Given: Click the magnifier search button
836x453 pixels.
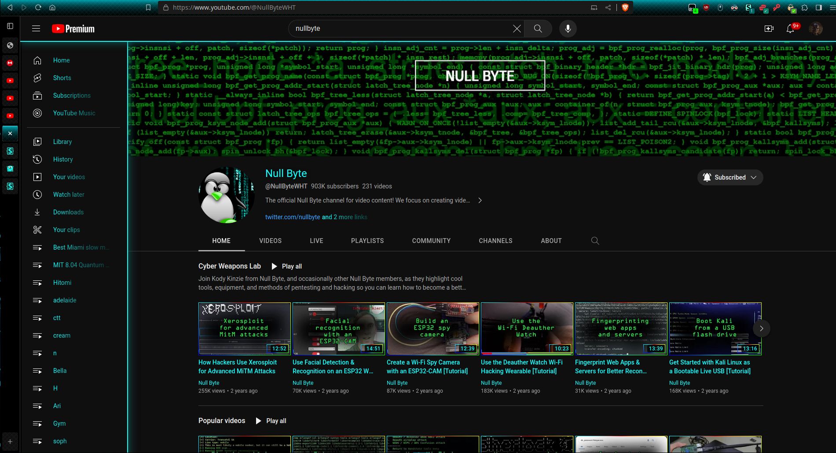Looking at the screenshot, I should [538, 29].
